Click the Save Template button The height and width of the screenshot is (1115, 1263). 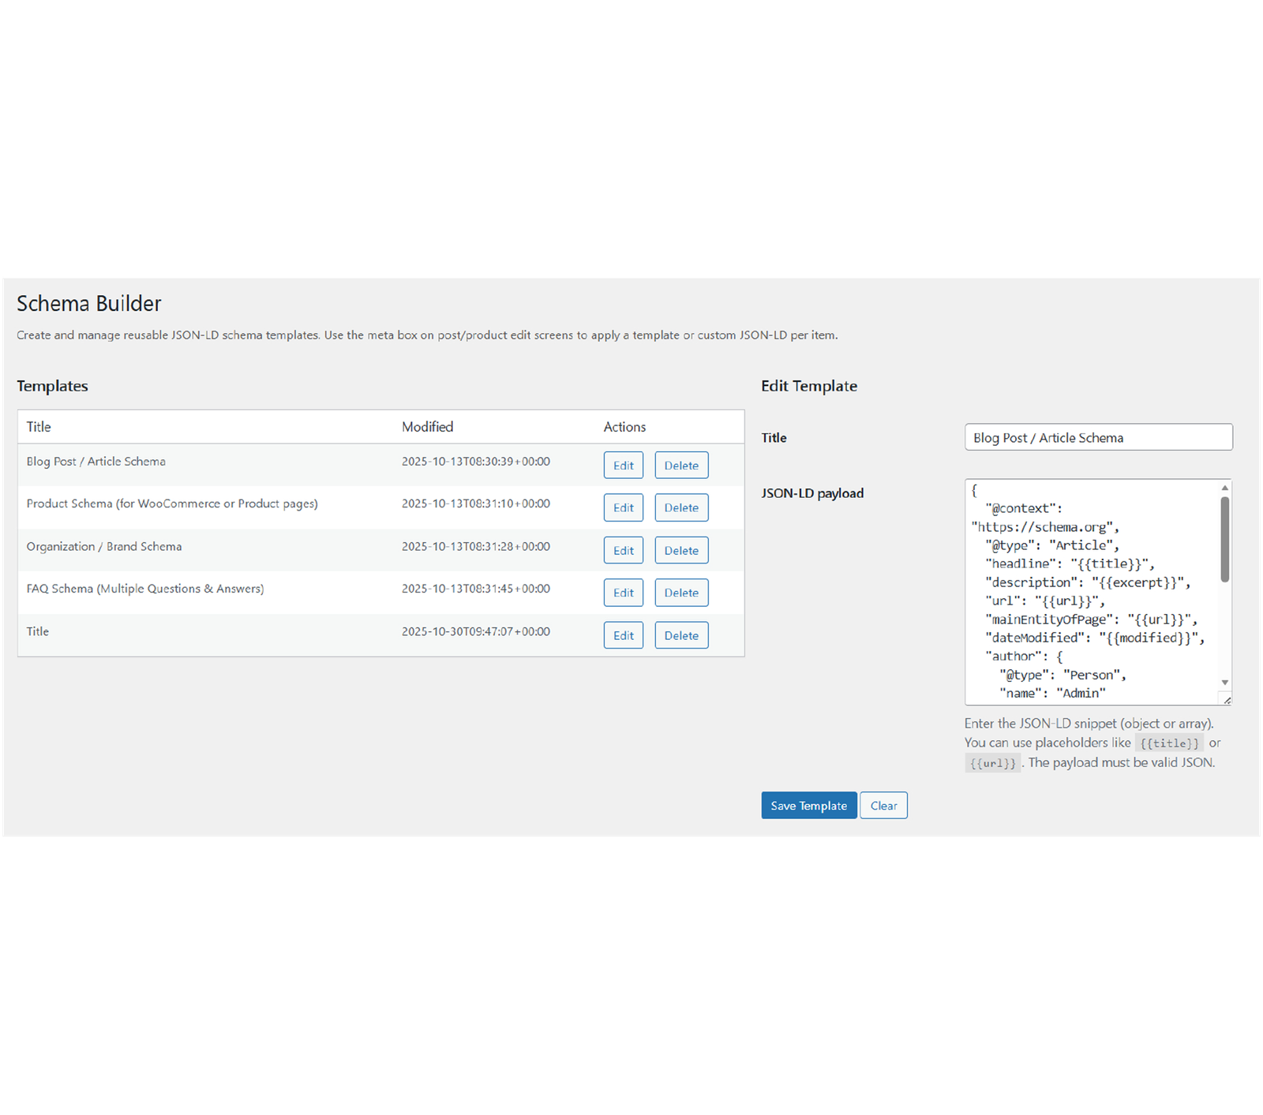808,806
